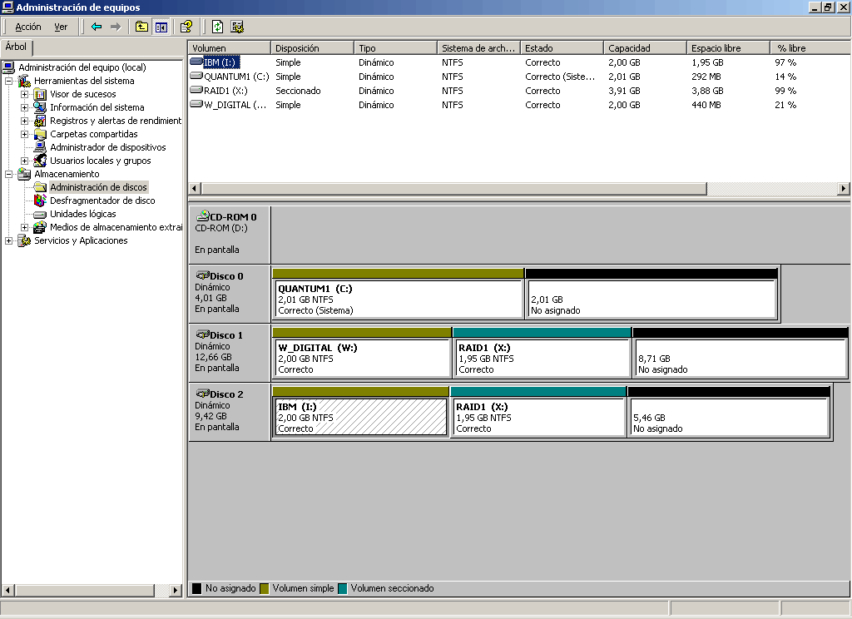Click the Administrador de dispositivos icon
This screenshot has height=619, width=852.
coord(40,147)
